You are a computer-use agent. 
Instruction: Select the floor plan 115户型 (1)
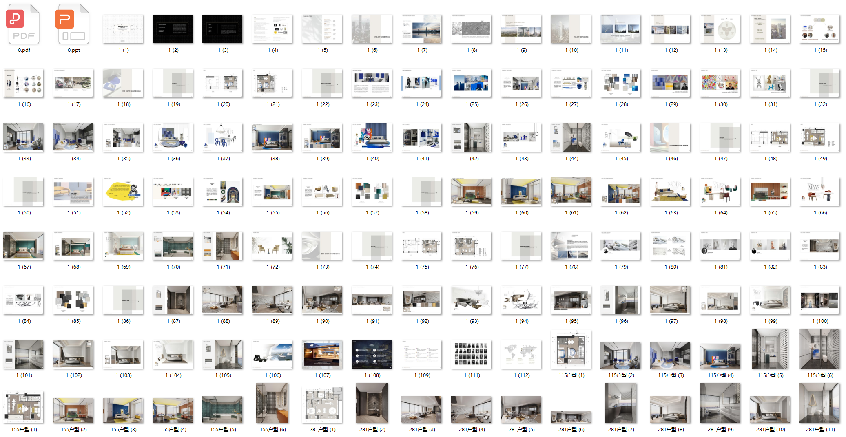571,350
